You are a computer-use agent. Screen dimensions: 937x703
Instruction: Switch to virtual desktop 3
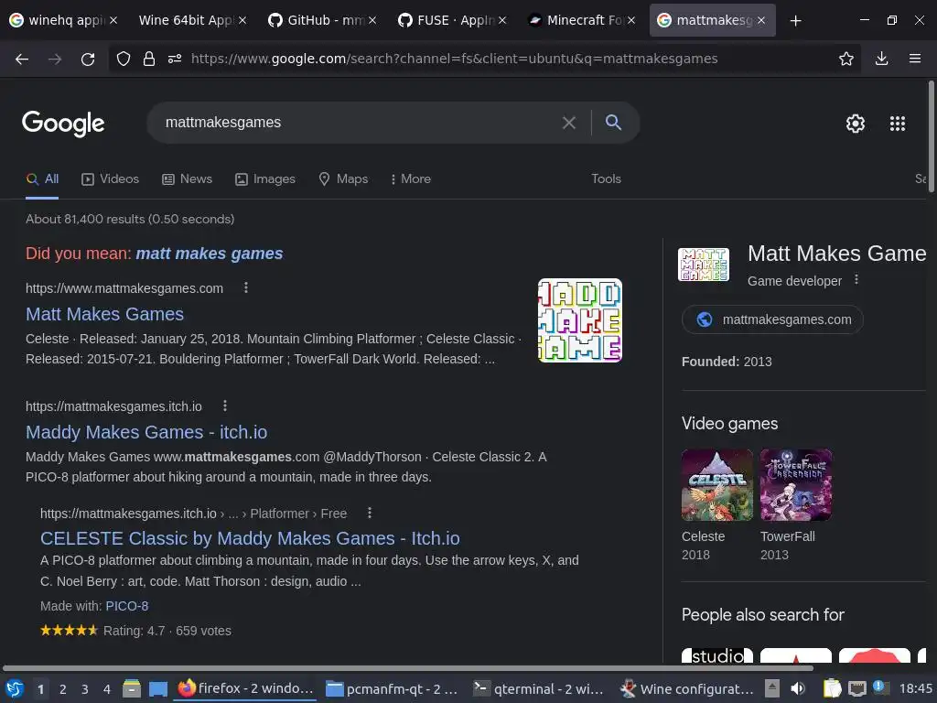[x=85, y=689]
